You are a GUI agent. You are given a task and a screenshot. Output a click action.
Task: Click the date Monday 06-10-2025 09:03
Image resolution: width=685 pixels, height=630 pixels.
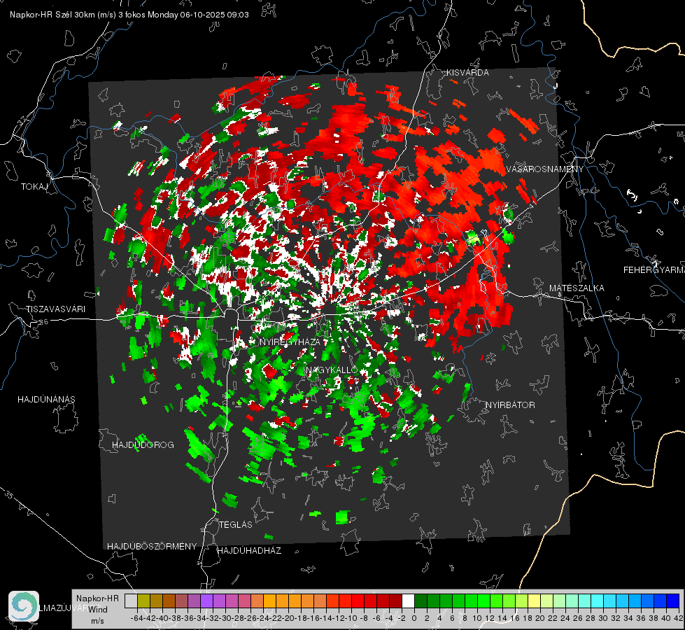[x=198, y=15]
